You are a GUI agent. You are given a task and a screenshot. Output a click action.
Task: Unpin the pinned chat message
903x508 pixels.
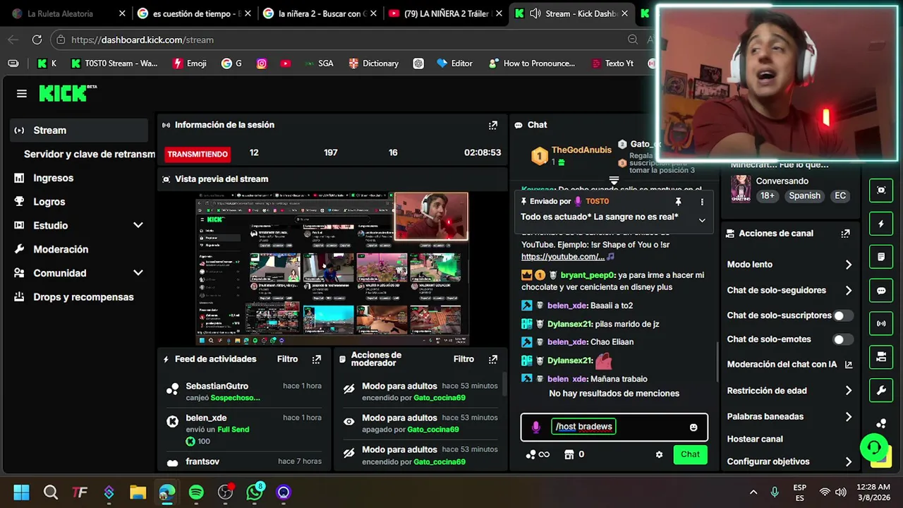(x=678, y=202)
